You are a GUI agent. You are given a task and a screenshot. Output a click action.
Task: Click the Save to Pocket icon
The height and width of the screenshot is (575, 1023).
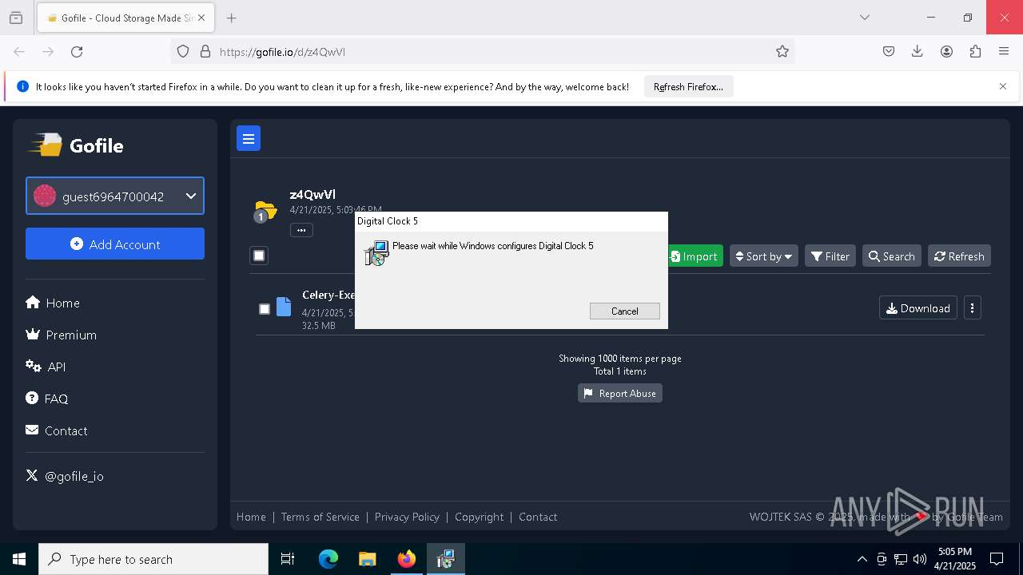tap(889, 51)
